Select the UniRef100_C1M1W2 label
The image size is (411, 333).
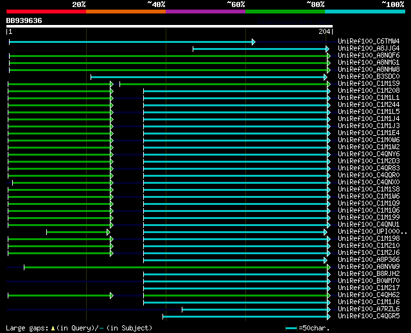(369, 147)
